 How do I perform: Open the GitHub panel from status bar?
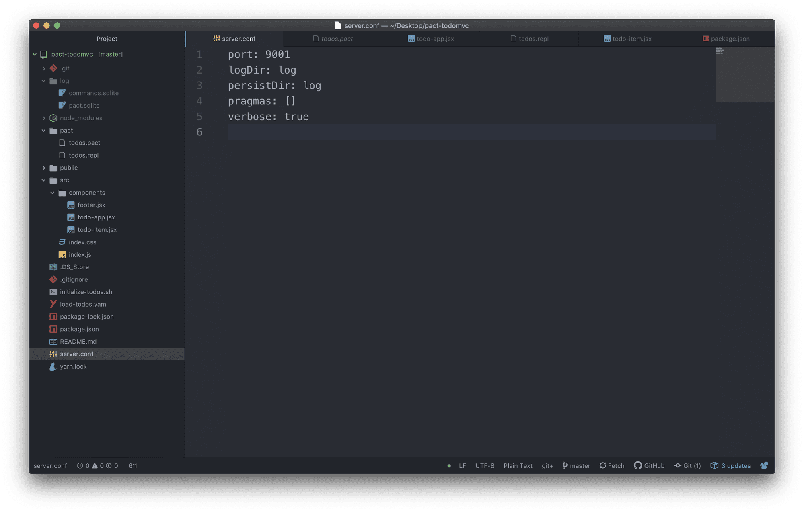[649, 466]
